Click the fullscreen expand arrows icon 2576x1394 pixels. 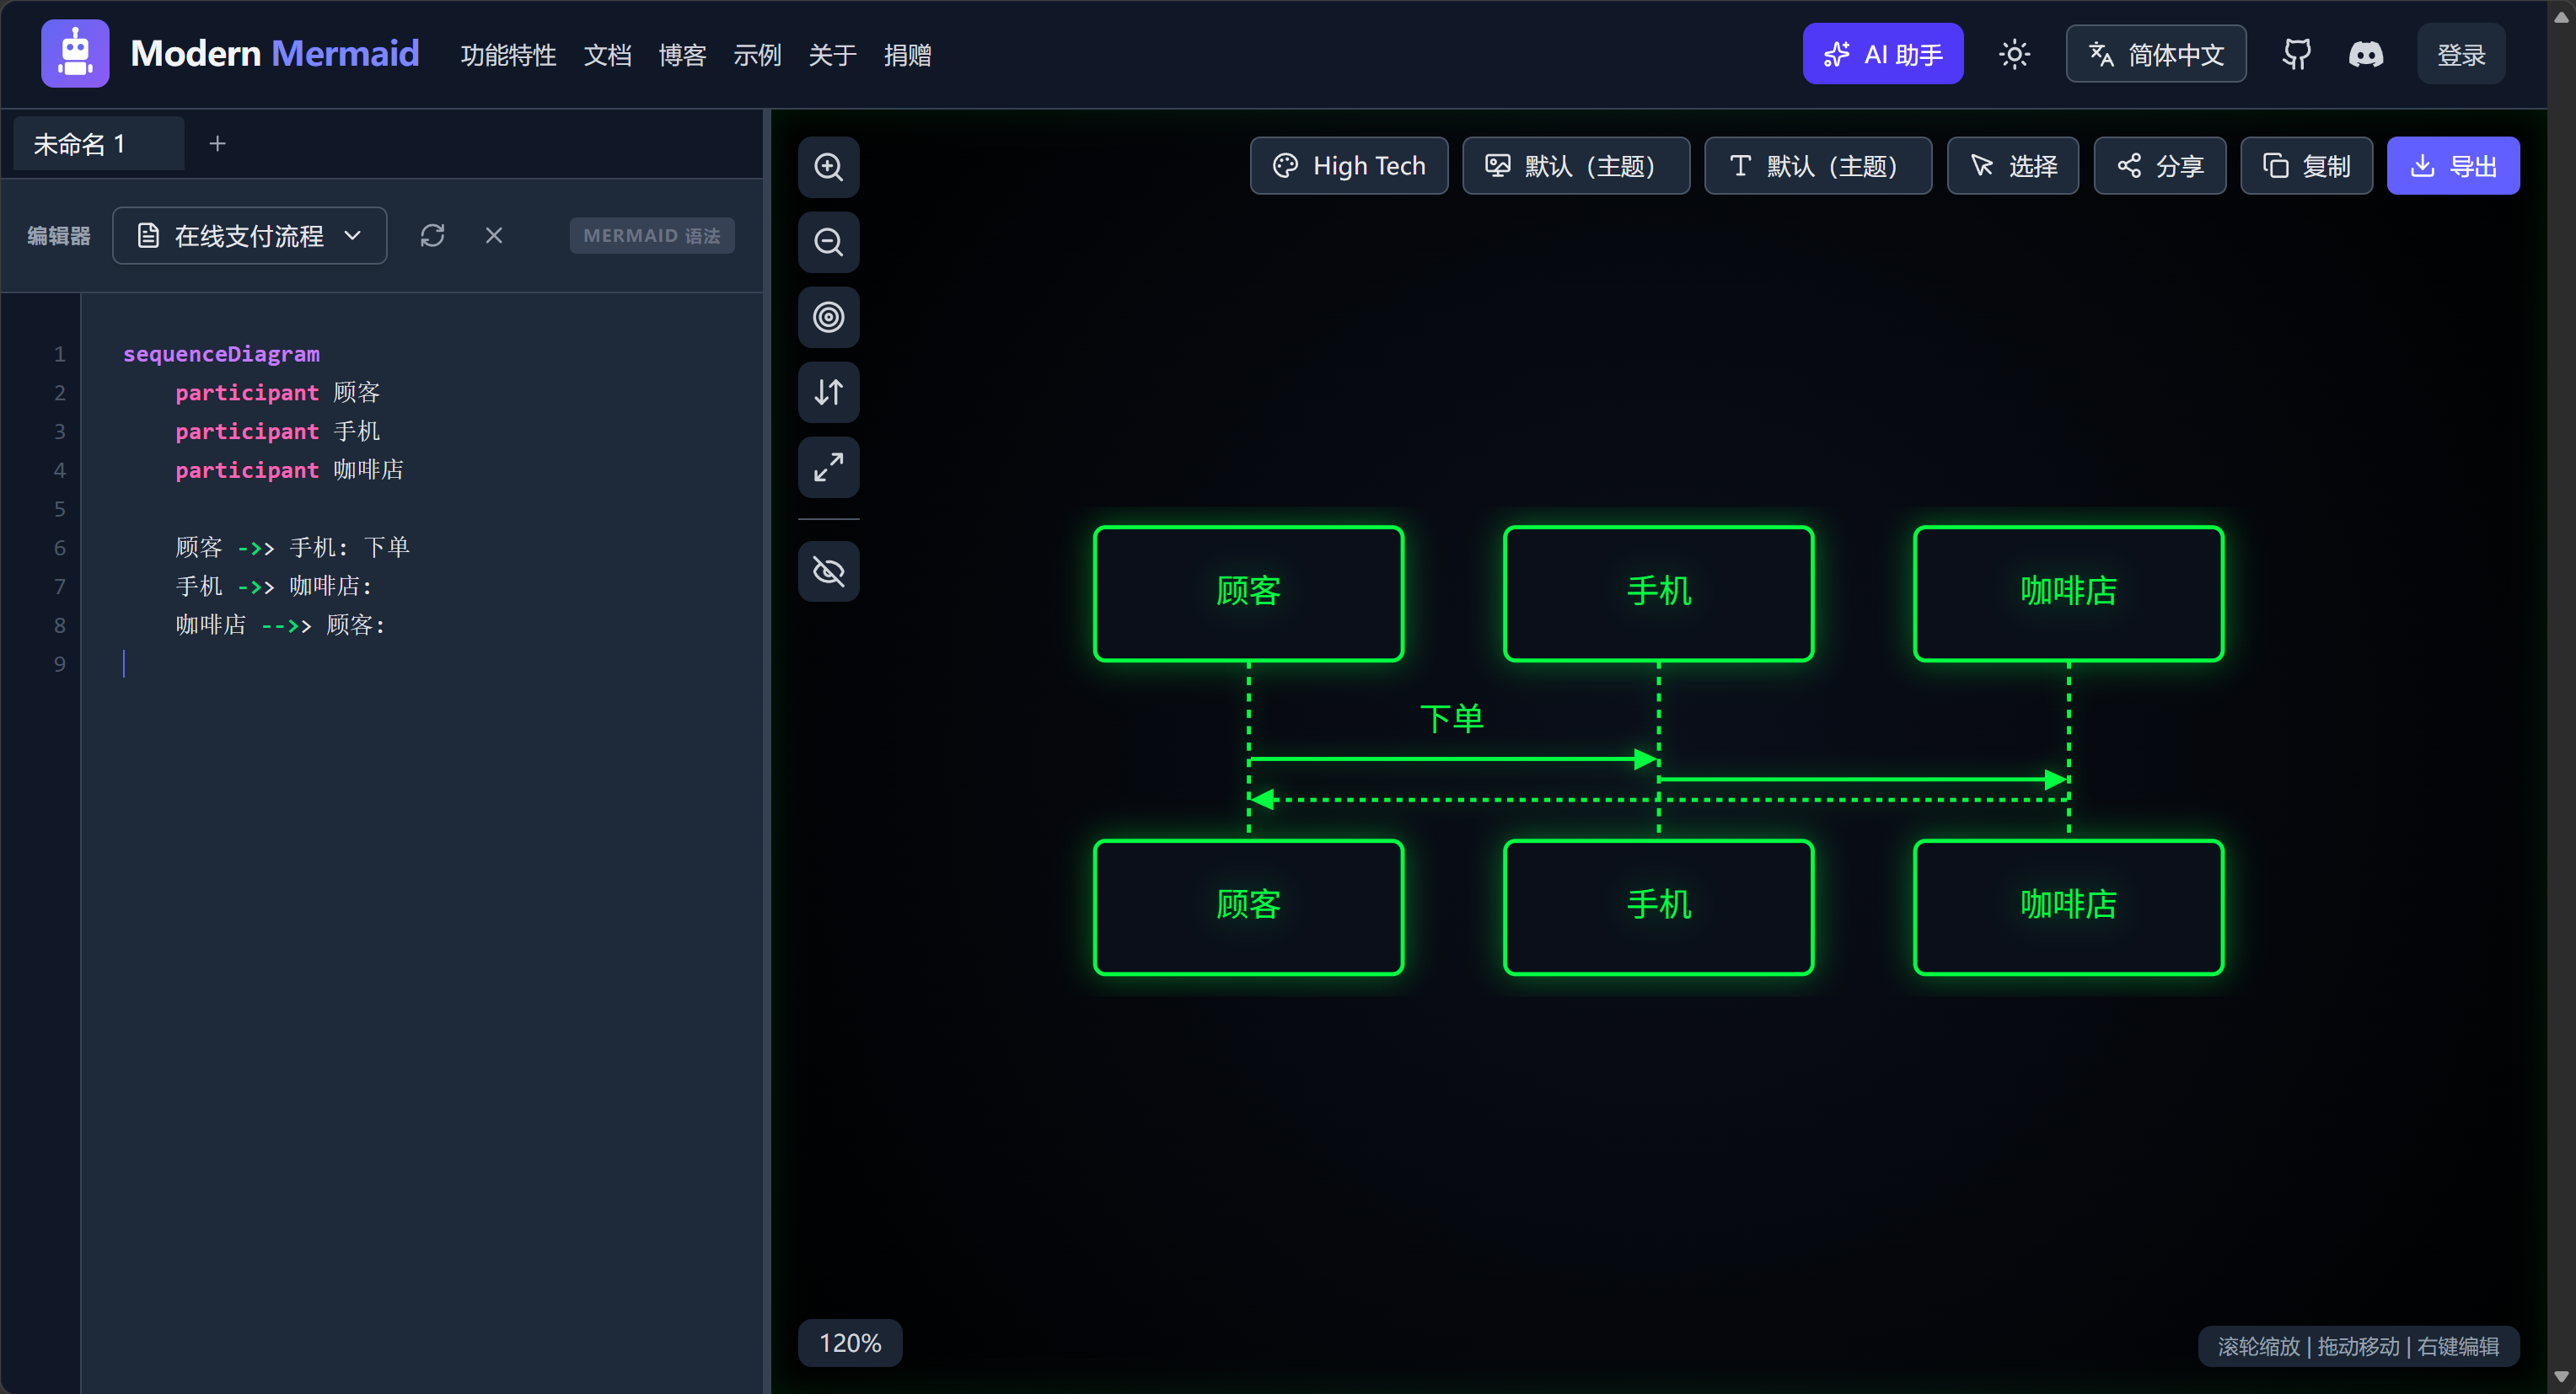pyautogui.click(x=828, y=467)
